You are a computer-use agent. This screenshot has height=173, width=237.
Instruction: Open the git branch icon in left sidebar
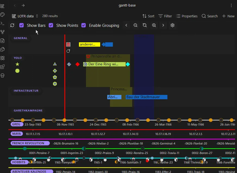2,32
